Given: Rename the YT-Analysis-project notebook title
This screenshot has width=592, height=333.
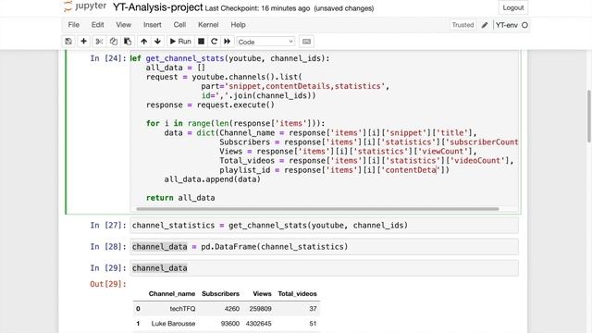Looking at the screenshot, I should pos(158,7).
